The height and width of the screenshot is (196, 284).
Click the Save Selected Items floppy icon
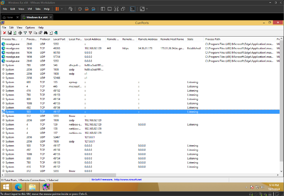[10, 33]
